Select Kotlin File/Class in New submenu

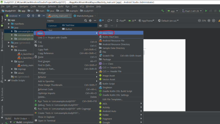click(x=121, y=37)
